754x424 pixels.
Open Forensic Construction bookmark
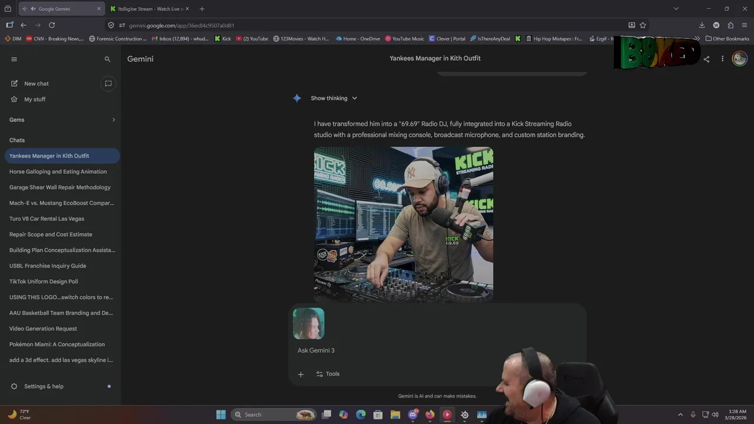coord(118,39)
